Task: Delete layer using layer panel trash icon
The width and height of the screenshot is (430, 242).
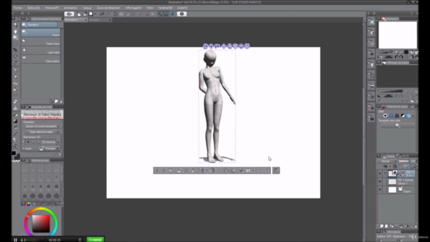Action: point(416,227)
